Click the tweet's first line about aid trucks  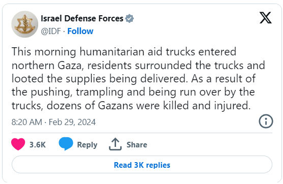coord(124,52)
